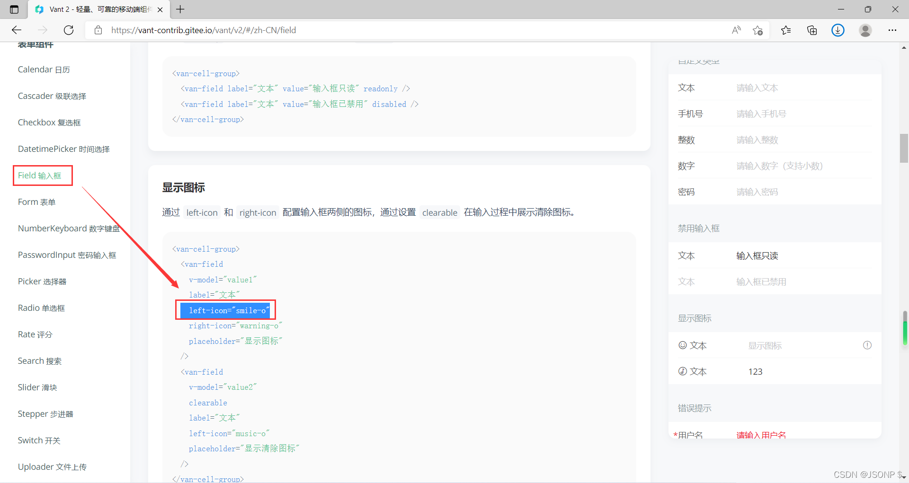Open the Collections icon
Image resolution: width=909 pixels, height=483 pixels.
811,30
